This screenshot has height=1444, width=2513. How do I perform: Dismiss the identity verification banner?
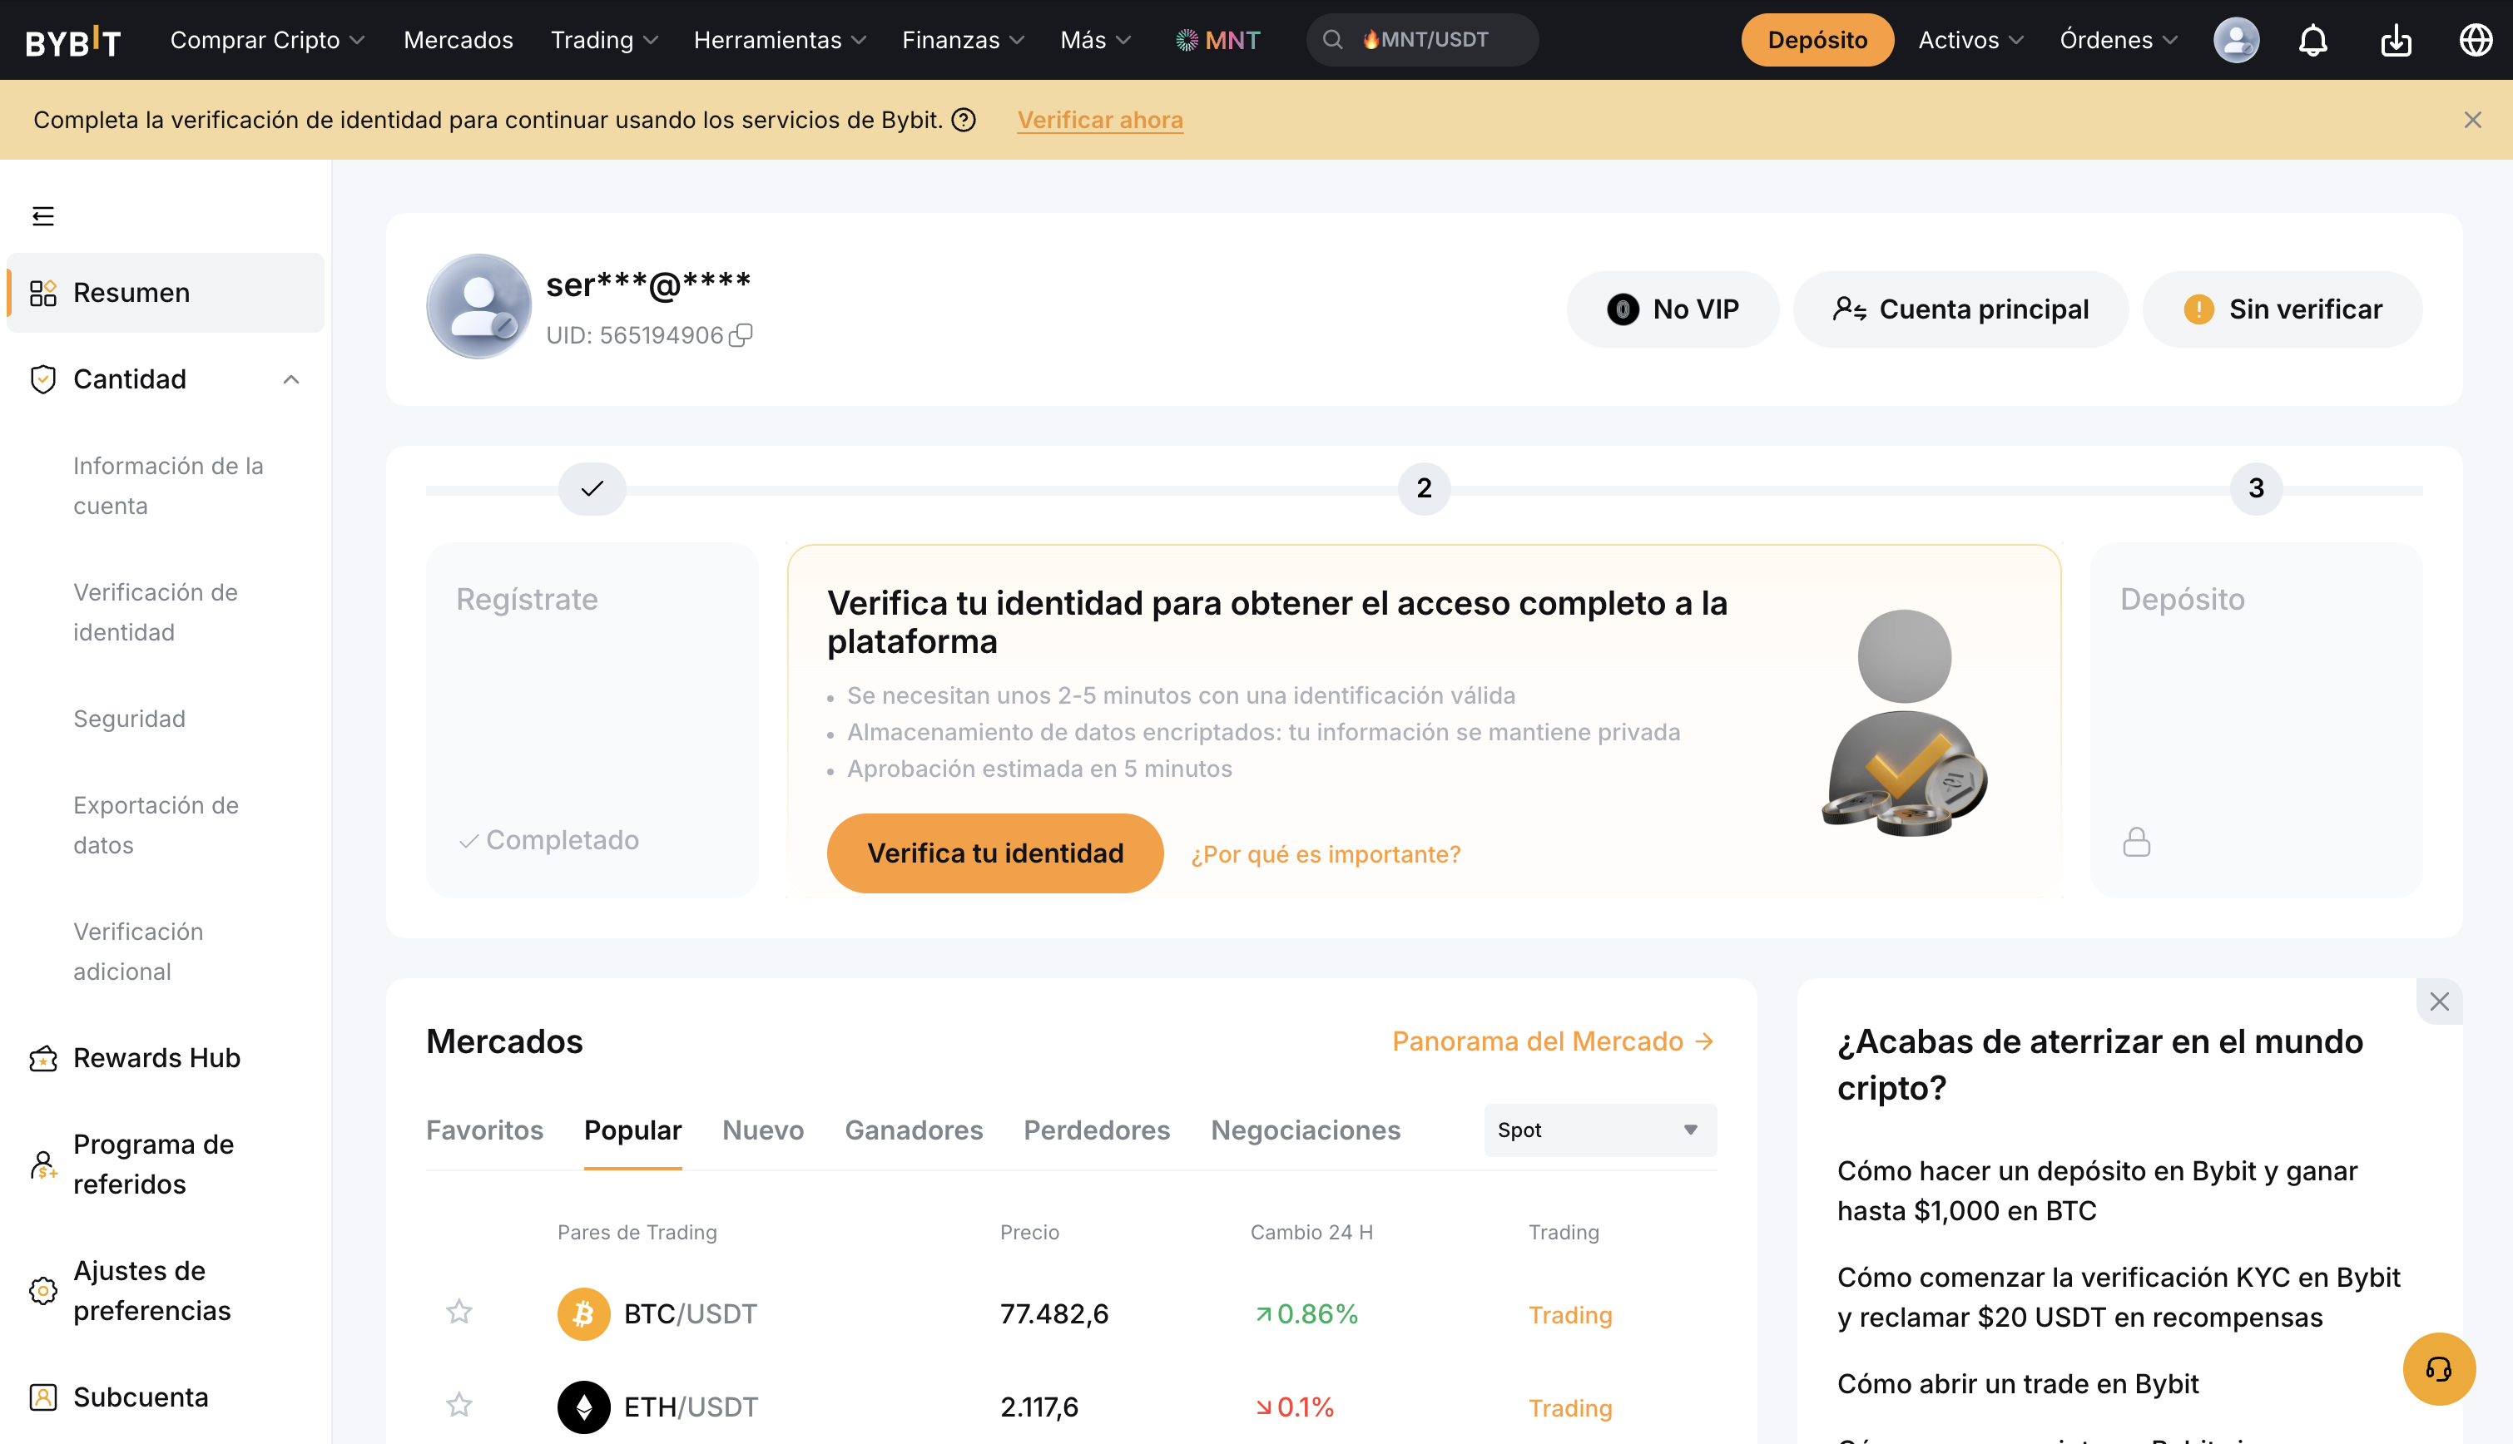[x=2472, y=120]
